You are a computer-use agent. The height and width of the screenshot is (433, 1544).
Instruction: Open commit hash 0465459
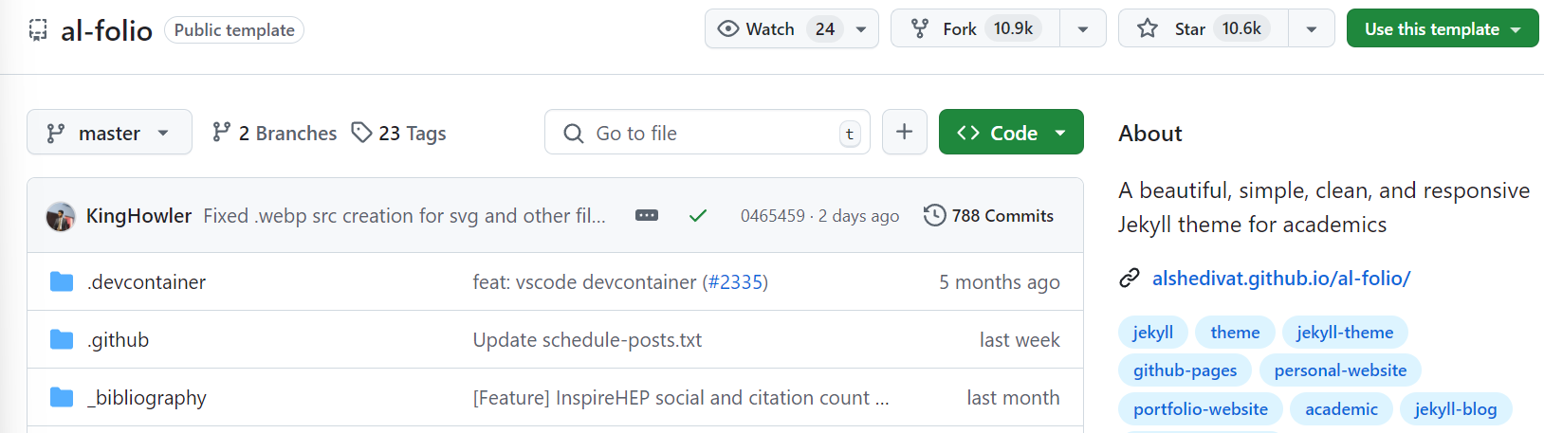tap(772, 216)
